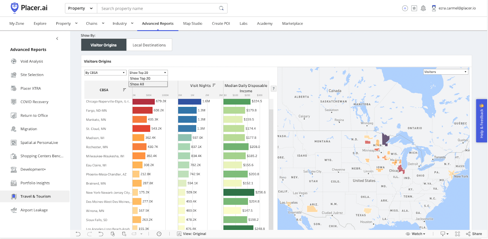The image size is (488, 239).
Task: Click the fullscreen icon in bottom toolbar
Action: point(457,234)
